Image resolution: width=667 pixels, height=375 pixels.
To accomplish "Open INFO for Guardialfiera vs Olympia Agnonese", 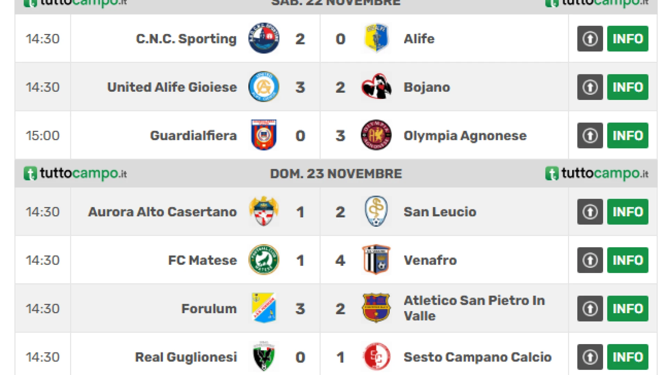I will (627, 135).
